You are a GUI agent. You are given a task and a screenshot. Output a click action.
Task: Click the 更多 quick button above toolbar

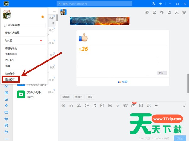coord(90,97)
